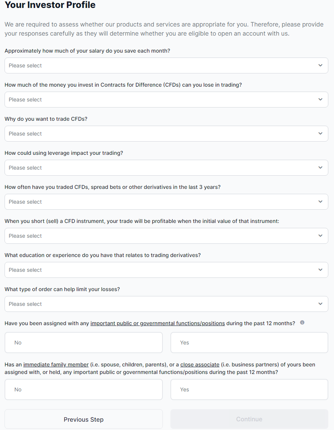Choose No for the family member question
The width and height of the screenshot is (334, 430).
pyautogui.click(x=83, y=389)
